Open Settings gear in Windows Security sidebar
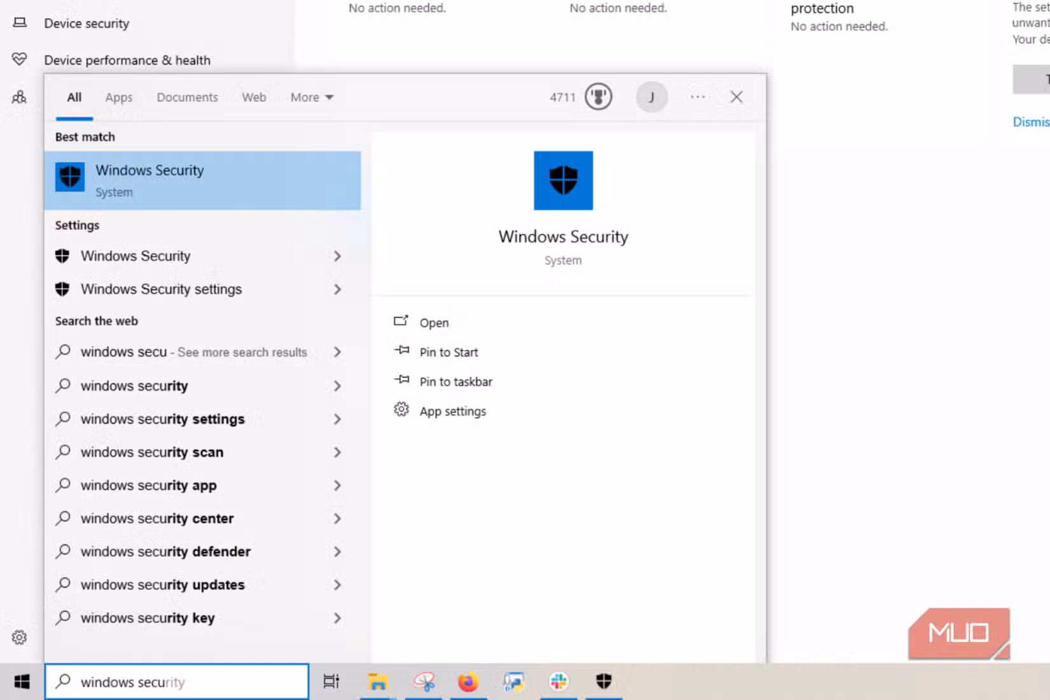This screenshot has width=1050, height=700. pos(19,638)
